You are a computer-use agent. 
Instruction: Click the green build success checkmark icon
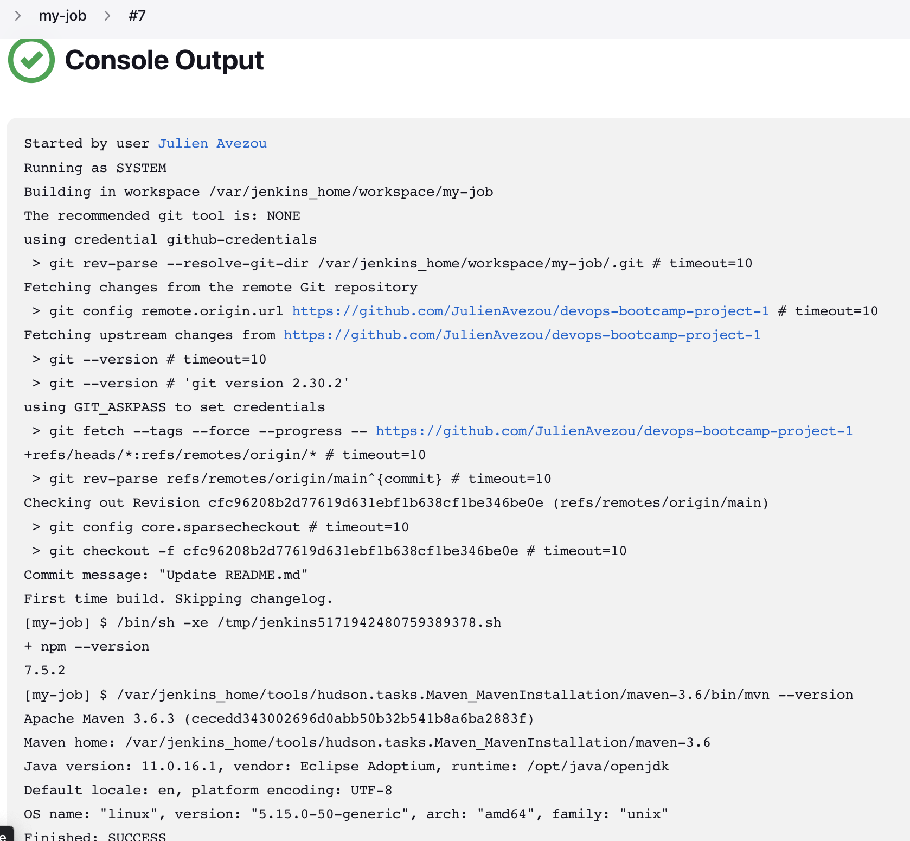click(31, 60)
